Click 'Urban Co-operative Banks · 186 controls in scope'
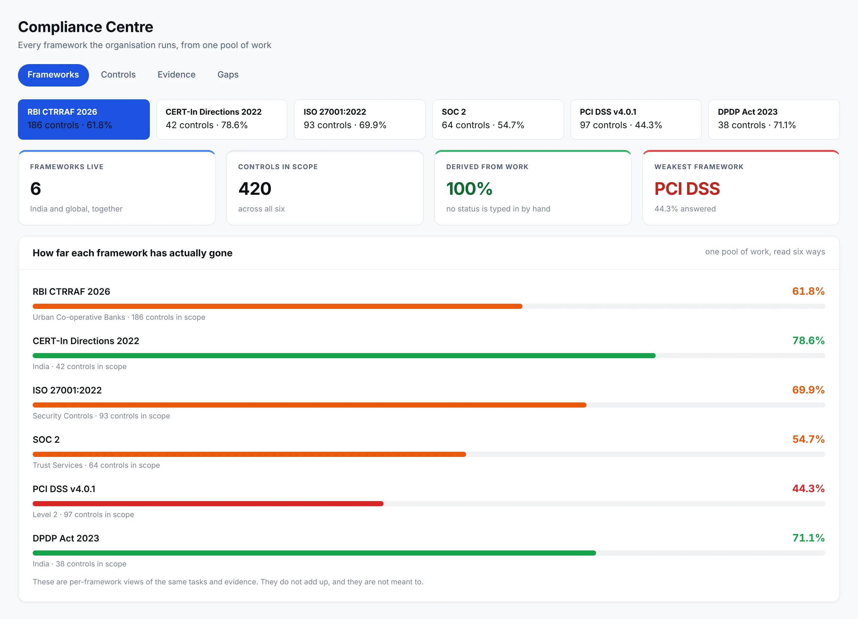The width and height of the screenshot is (858, 619). 119,317
